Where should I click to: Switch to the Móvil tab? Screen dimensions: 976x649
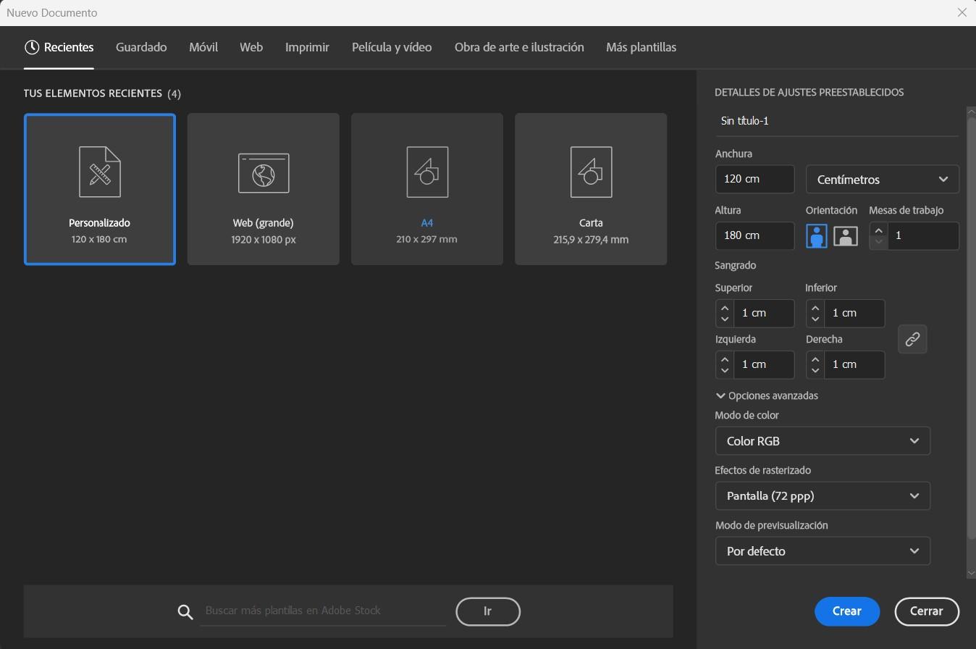pos(203,47)
